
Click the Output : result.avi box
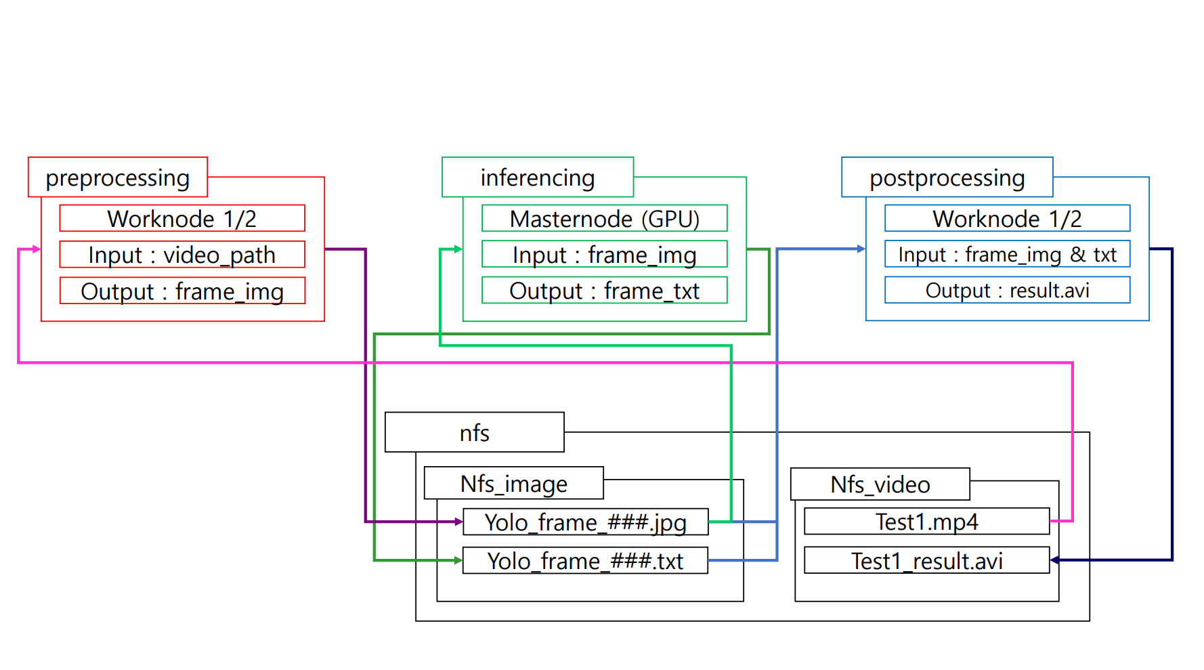point(1008,290)
